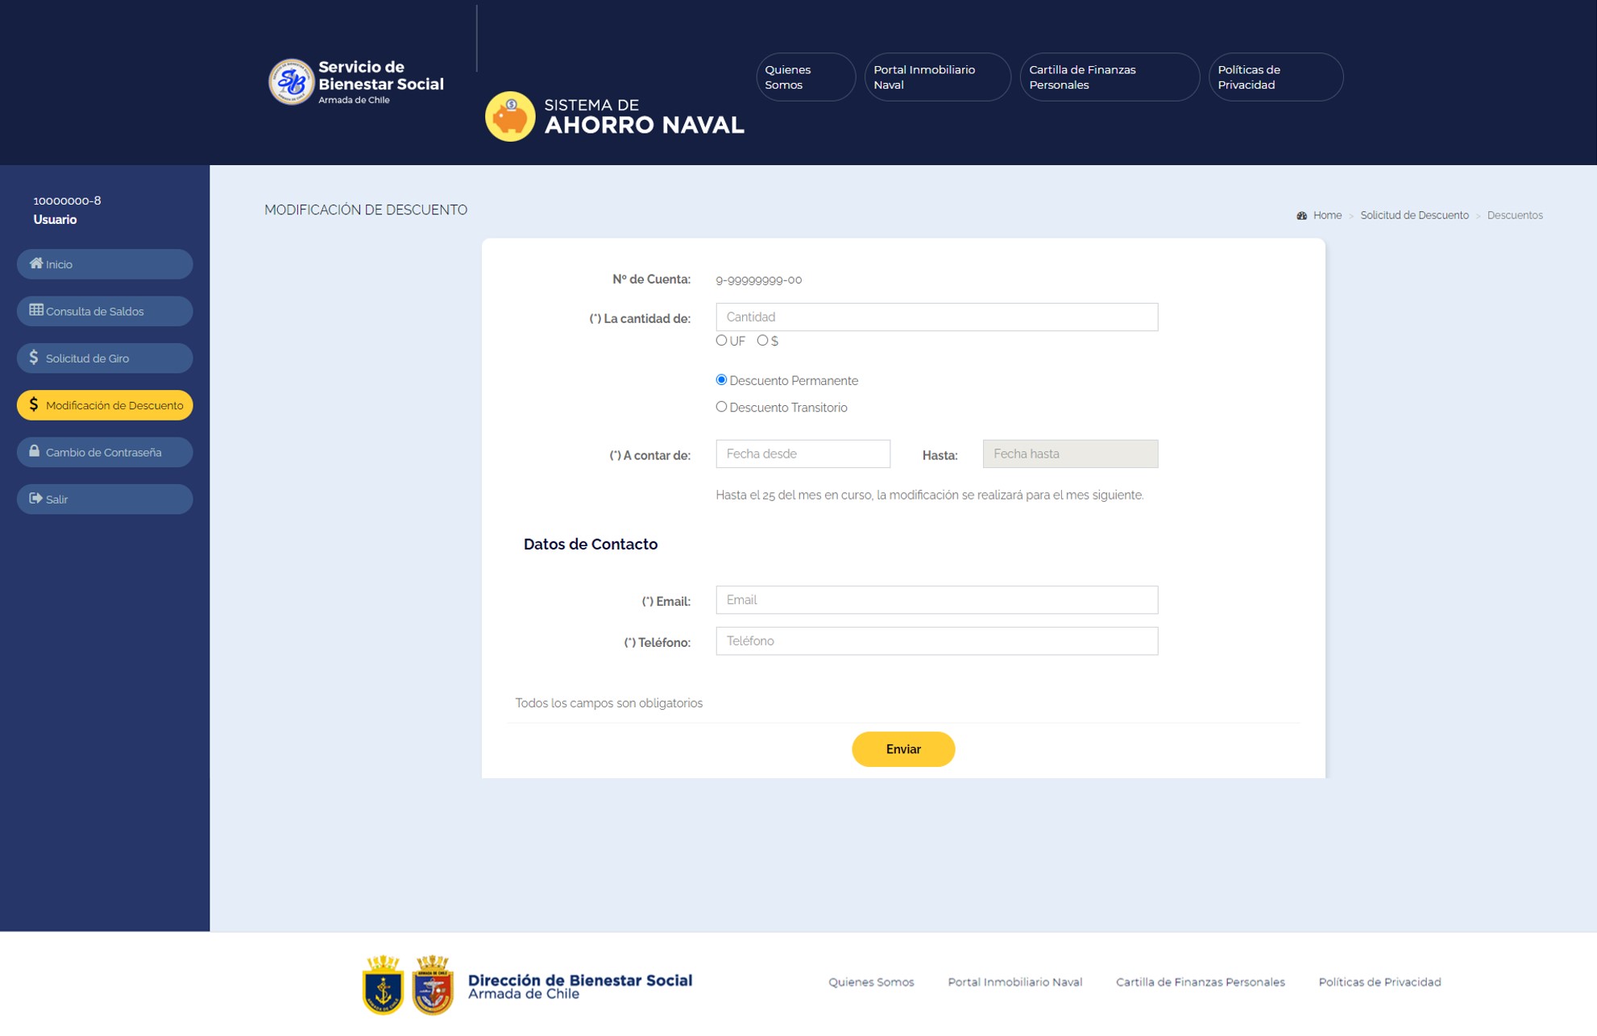Click the breadcrumb Home dashboard icon

(1301, 216)
